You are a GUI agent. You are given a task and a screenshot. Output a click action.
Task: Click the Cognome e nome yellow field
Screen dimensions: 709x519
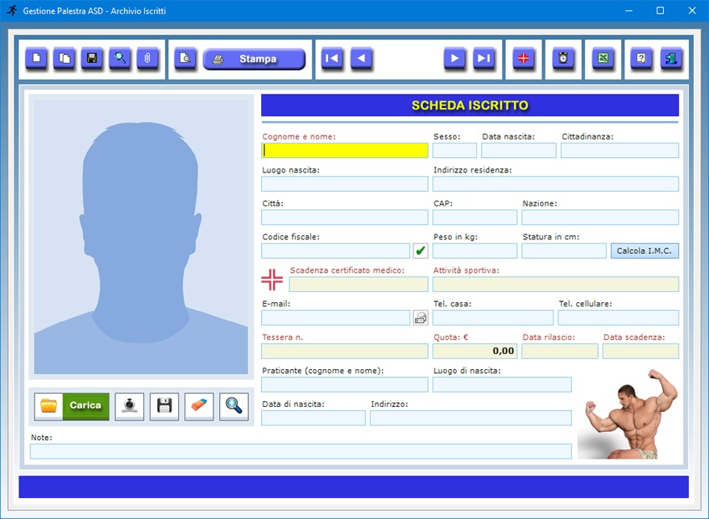[x=345, y=150]
